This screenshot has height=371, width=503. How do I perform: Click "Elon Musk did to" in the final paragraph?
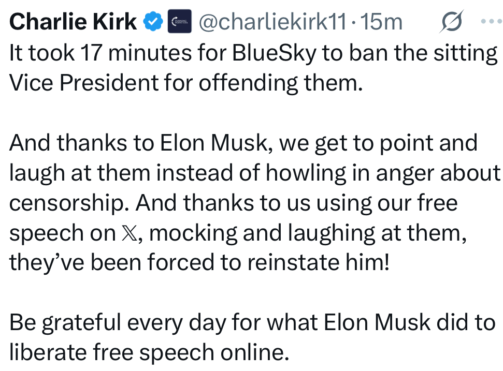coord(408,323)
